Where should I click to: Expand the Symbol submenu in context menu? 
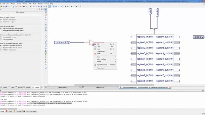105,61
